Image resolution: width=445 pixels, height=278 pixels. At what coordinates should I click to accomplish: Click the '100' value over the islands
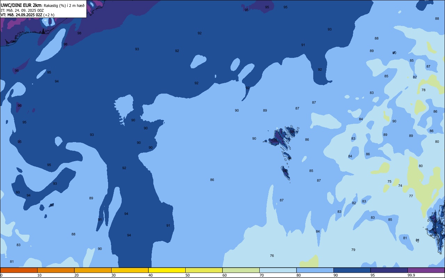pyautogui.click(x=274, y=140)
